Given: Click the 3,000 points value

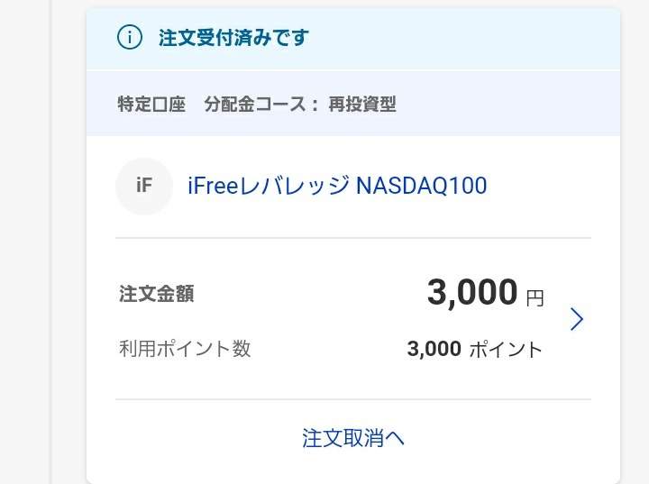Looking at the screenshot, I should tap(434, 349).
